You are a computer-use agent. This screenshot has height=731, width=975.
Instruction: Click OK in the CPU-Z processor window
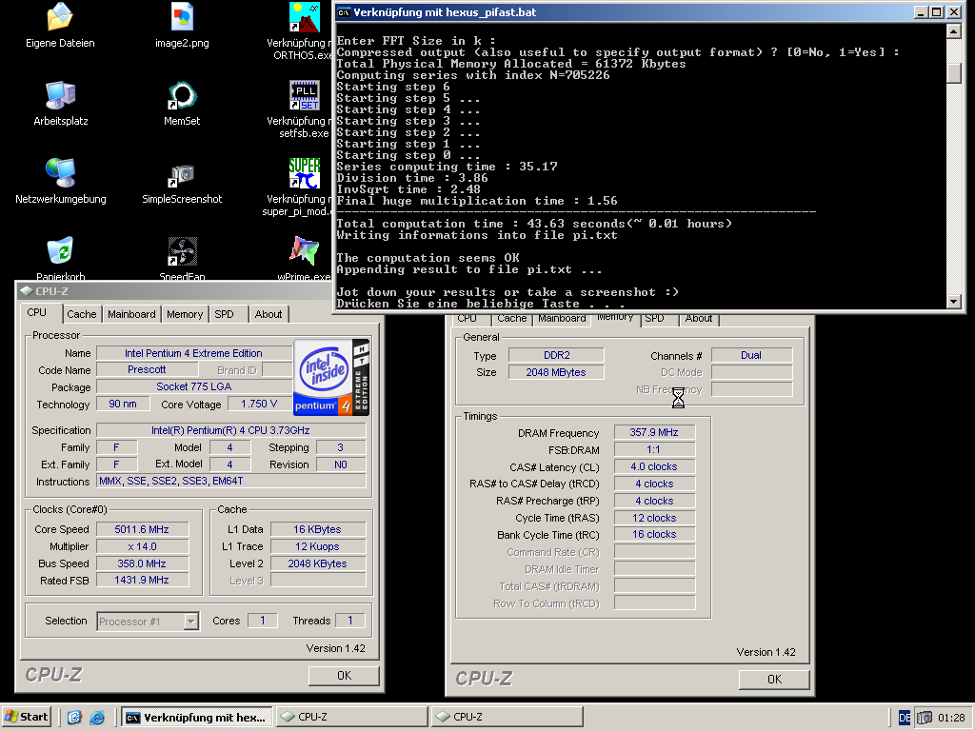[344, 676]
